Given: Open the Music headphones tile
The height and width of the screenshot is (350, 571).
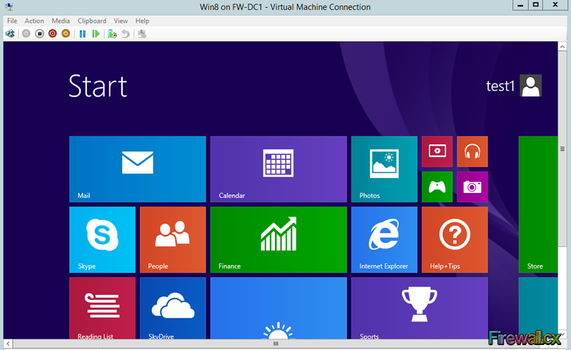Looking at the screenshot, I should (473, 151).
